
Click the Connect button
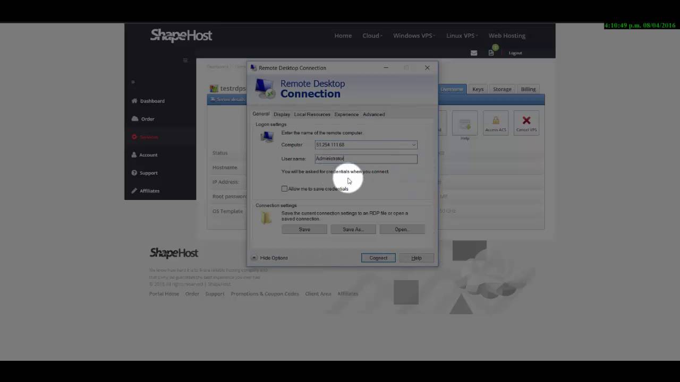[x=378, y=258]
